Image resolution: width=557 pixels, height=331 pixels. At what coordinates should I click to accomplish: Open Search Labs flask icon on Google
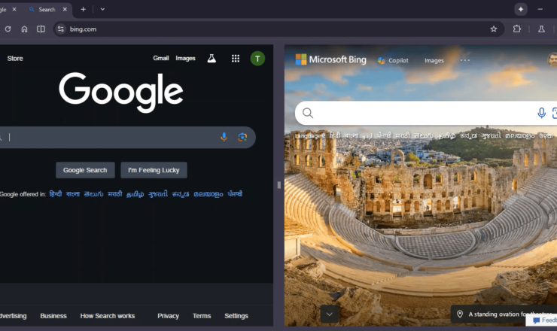pyautogui.click(x=212, y=58)
